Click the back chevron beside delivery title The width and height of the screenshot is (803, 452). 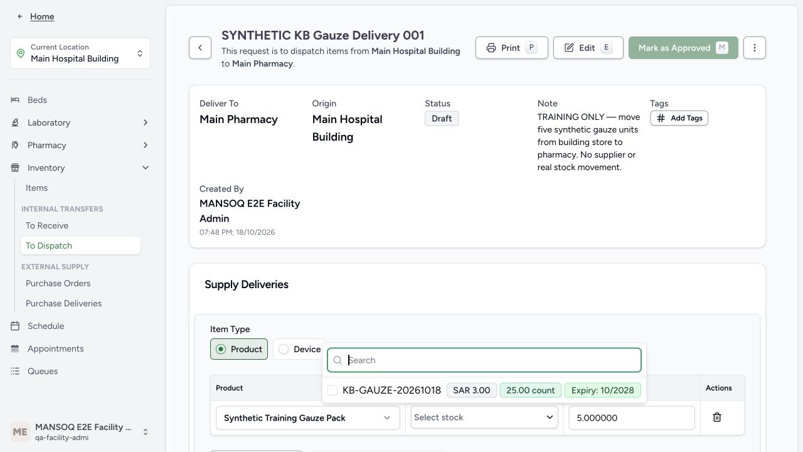coord(200,48)
